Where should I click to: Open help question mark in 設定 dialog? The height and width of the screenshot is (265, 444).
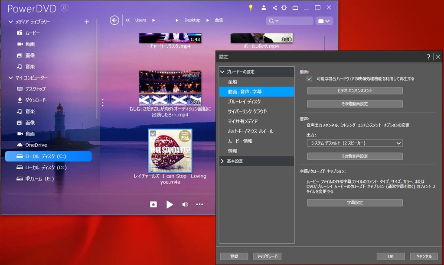428,57
